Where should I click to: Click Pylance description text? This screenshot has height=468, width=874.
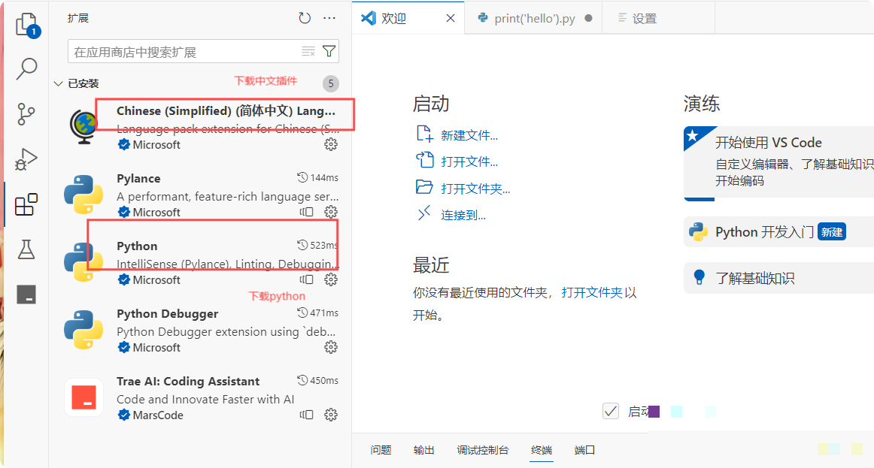[227, 196]
